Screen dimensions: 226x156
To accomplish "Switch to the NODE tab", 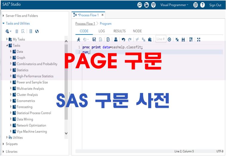I will click(x=137, y=31).
